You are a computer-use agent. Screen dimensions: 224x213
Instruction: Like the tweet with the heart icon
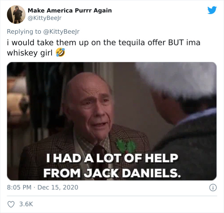[11, 204]
